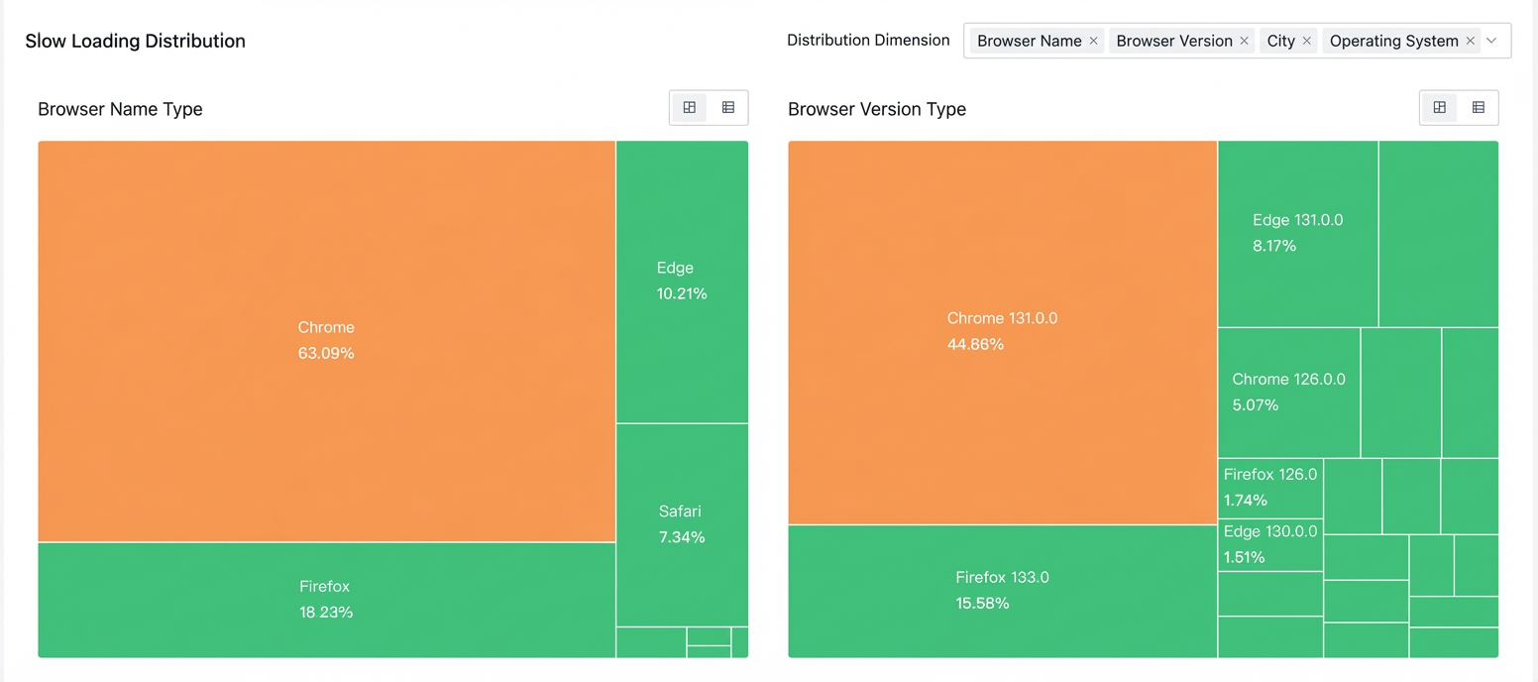Remove the Browser Name dimension tag
This screenshot has height=682, width=1538.
(1093, 41)
